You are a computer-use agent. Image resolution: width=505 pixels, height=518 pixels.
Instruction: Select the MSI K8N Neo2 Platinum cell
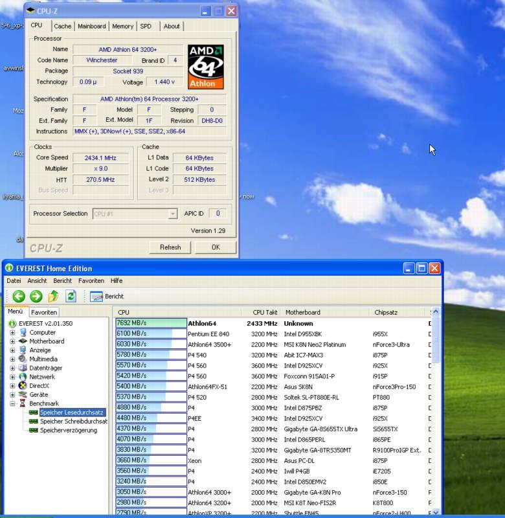(x=315, y=344)
